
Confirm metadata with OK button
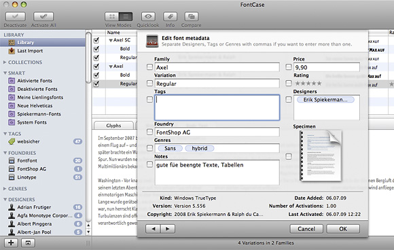[x=343, y=229]
